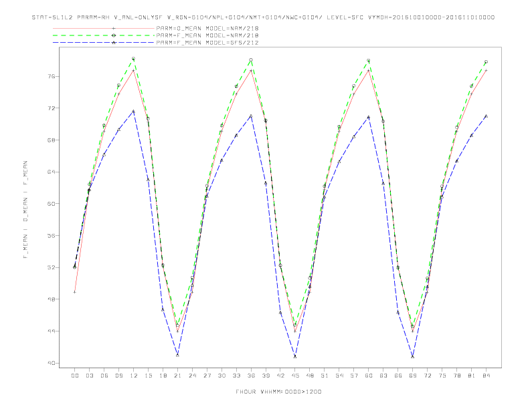Click x-axis tick label 03
Image resolution: width=530 pixels, height=409 pixels.
[89, 376]
